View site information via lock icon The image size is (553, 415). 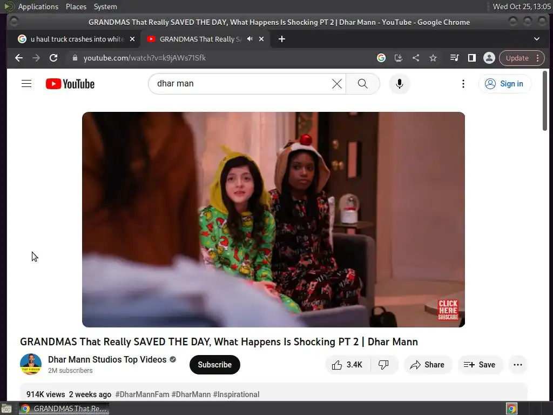pyautogui.click(x=75, y=58)
